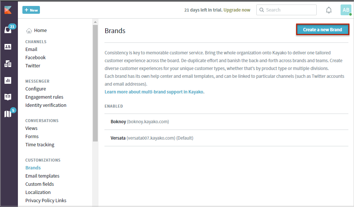The image size is (354, 207).
Task: Open multi-brand support learn more link
Action: click(154, 92)
